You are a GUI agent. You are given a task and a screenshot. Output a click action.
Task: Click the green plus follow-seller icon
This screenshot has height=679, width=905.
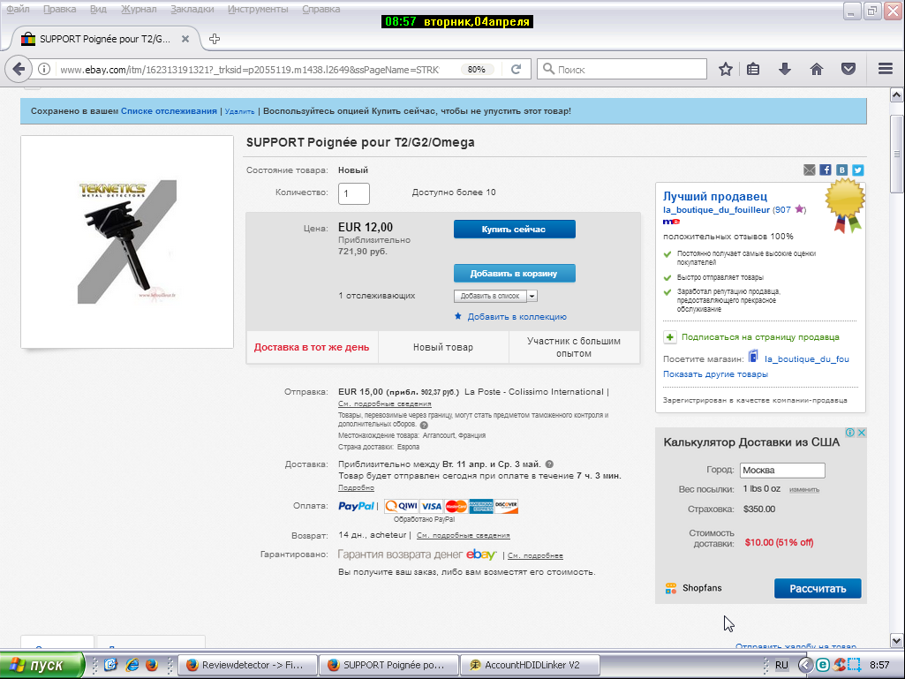point(670,336)
